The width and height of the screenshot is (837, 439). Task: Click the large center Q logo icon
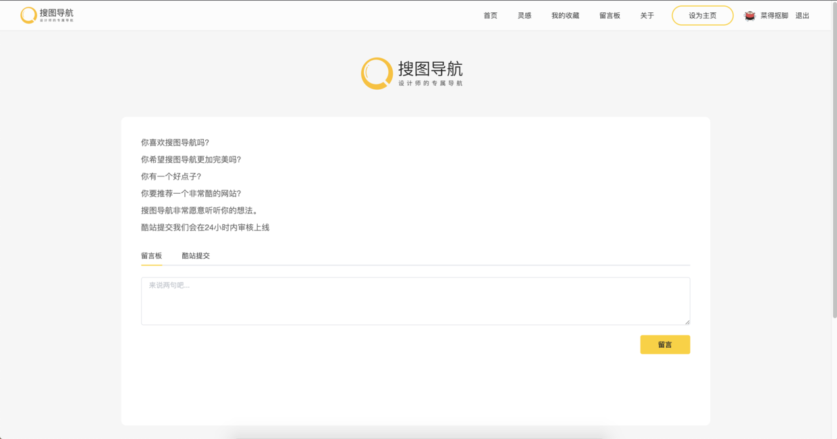point(377,74)
